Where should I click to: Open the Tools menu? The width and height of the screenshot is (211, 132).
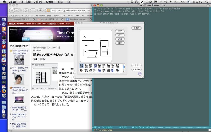pos(59,2)
